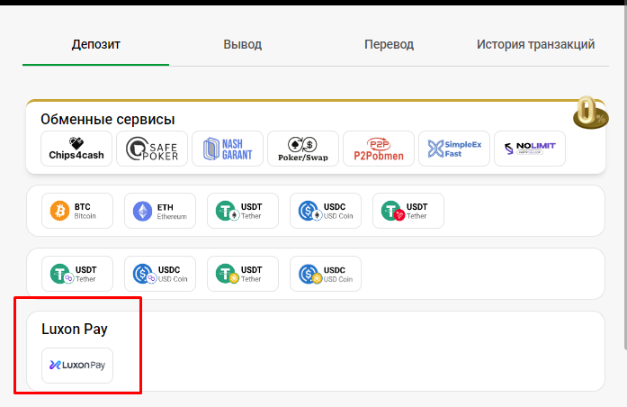Screen dimensions: 627x407
Task: Click the LuxonPay payment button
Action: click(x=77, y=366)
